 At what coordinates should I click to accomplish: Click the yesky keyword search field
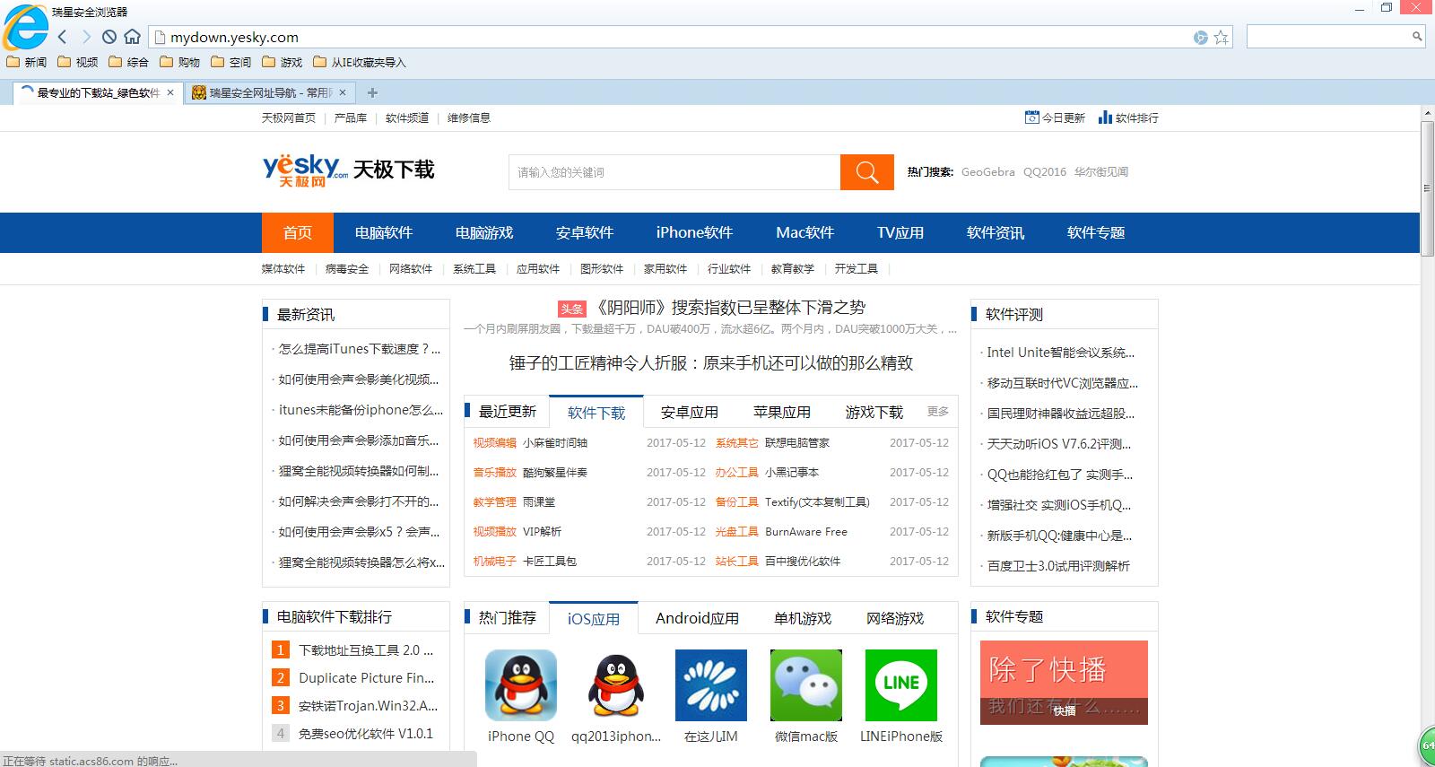674,172
